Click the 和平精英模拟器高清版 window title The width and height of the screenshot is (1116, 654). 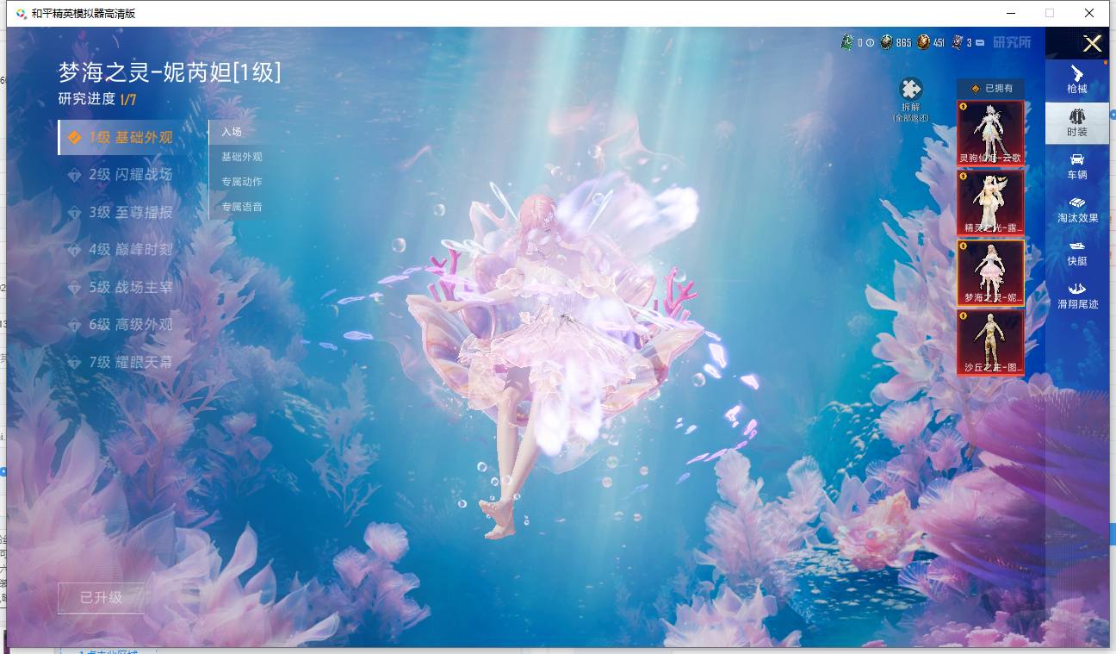[84, 14]
